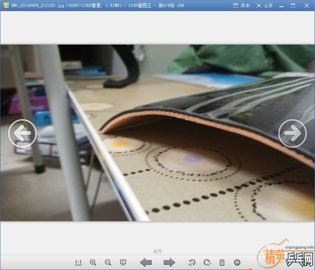The image size is (315, 270).
Task: Maximize the image viewer window
Action: click(293, 5)
